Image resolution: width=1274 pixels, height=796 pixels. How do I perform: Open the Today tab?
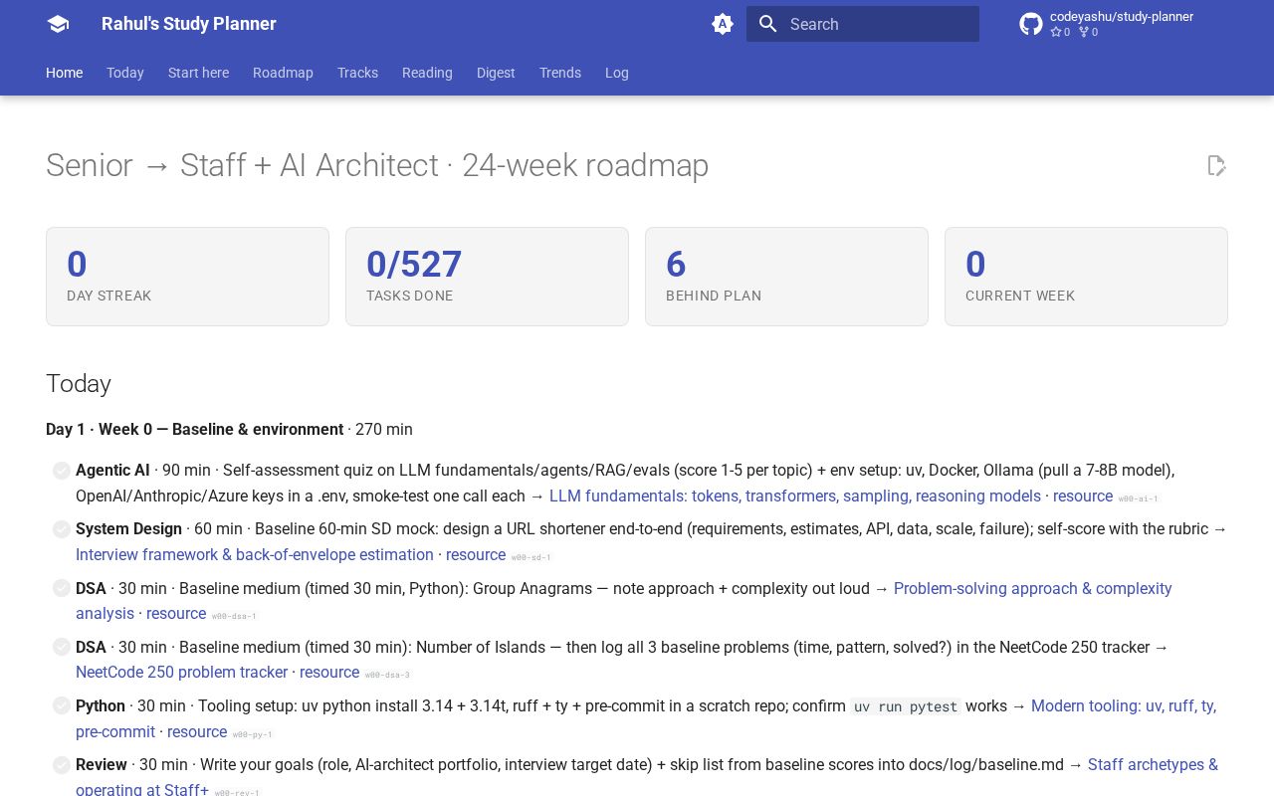pos(125,73)
